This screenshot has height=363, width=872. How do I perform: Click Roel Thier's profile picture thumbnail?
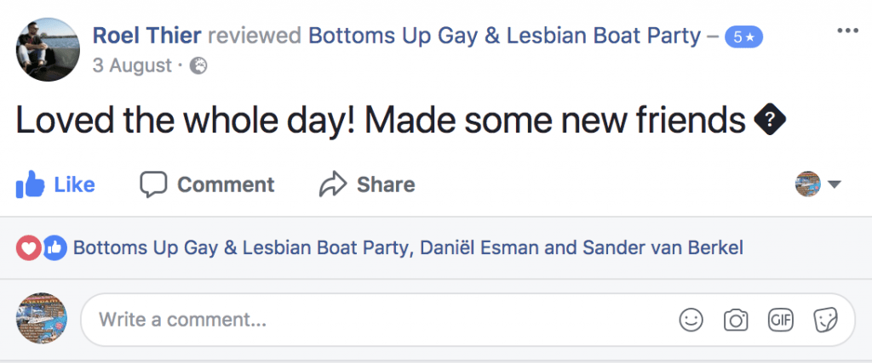pyautogui.click(x=49, y=48)
